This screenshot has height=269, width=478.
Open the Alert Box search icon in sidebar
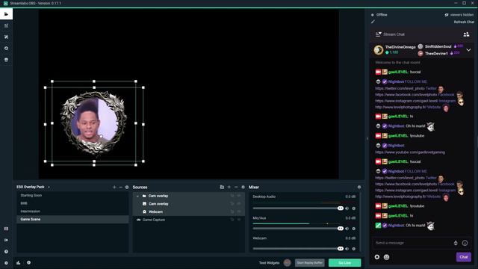(x=6, y=48)
